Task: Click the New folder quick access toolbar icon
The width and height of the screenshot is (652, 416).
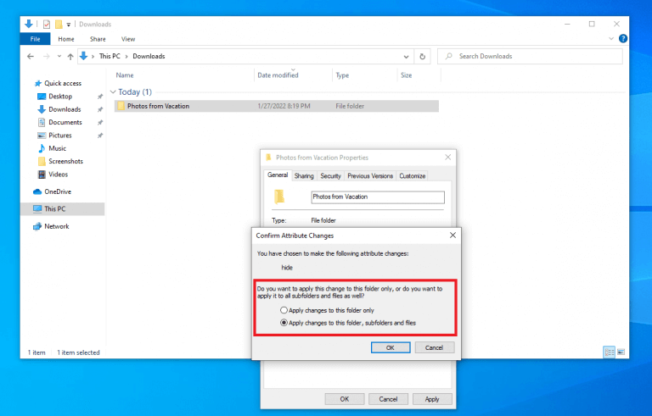Action: coord(59,24)
